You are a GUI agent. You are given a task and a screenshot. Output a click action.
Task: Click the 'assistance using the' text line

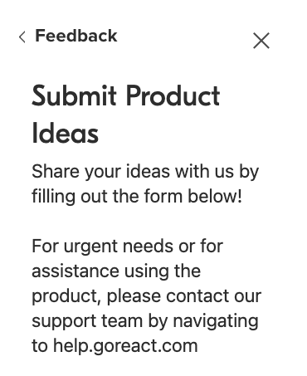[116, 271]
